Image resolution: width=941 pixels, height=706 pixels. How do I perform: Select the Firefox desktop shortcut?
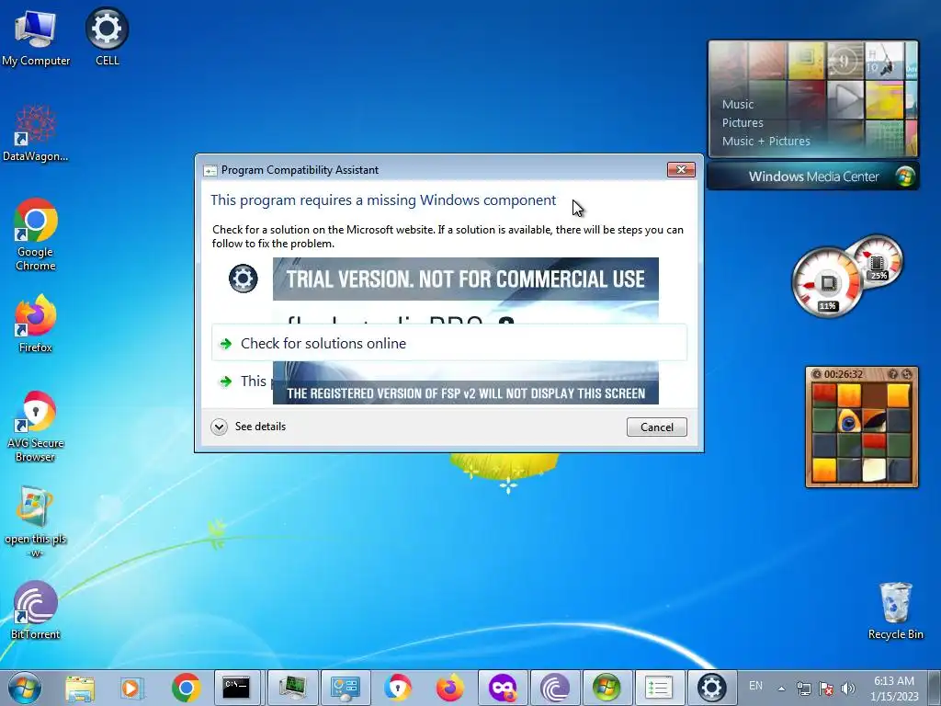(36, 325)
